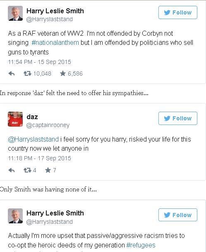Open Harry Leslie Smith's avatar in the first tweet
The image size is (206, 252).
pos(15,13)
